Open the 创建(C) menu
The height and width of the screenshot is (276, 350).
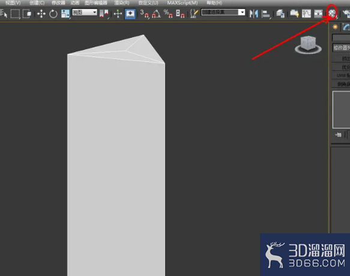pos(37,3)
